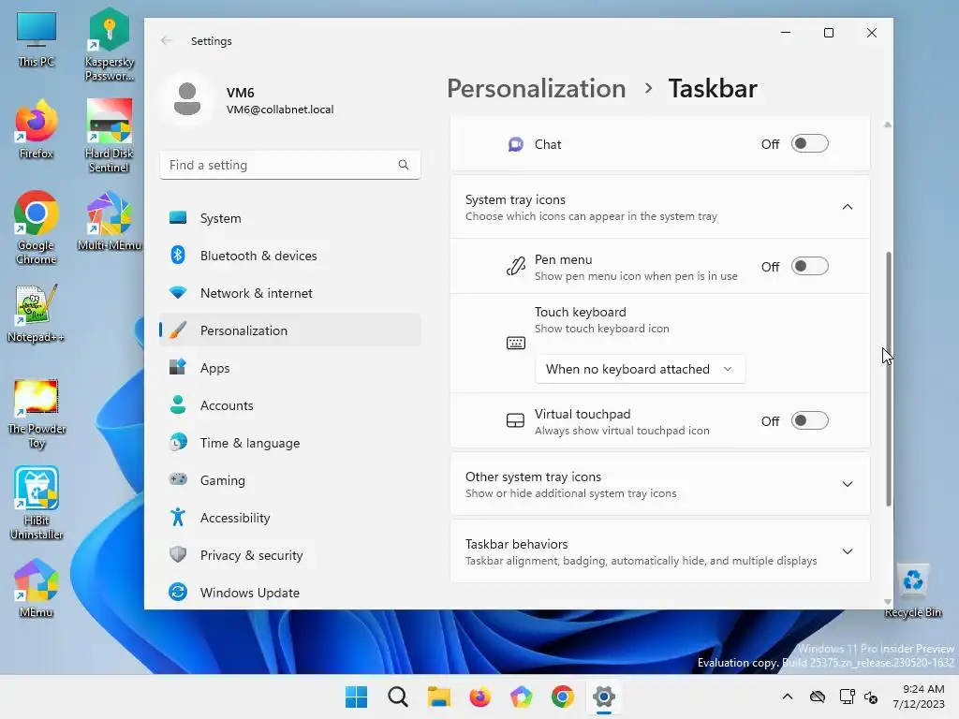Go to Time & language settings
This screenshot has height=719, width=959.
pos(290,443)
